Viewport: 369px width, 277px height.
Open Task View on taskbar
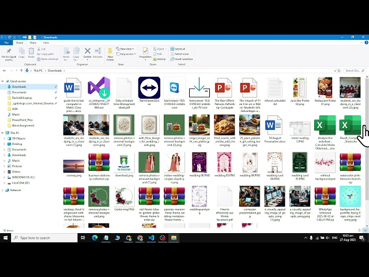[83, 238]
